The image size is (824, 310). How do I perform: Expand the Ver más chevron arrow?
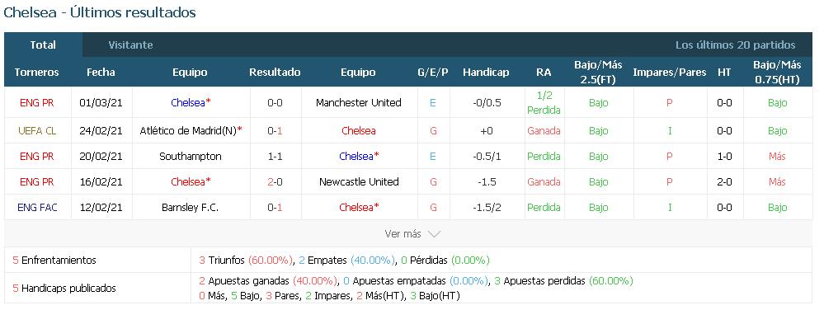tap(434, 234)
